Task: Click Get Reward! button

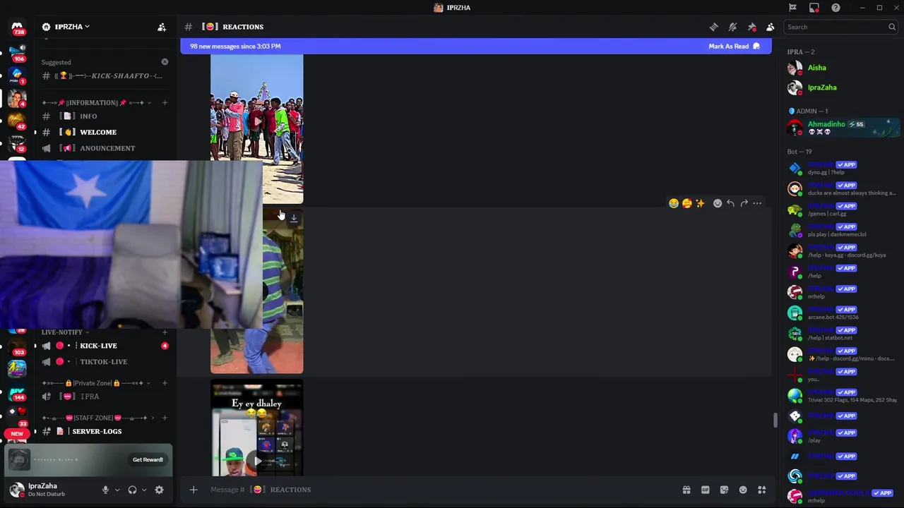Action: [x=148, y=460]
